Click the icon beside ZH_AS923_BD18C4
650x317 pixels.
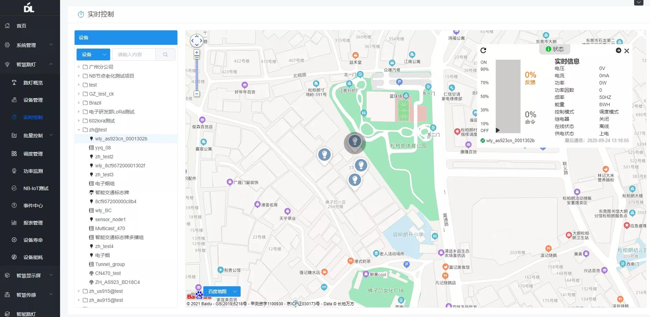(91, 282)
